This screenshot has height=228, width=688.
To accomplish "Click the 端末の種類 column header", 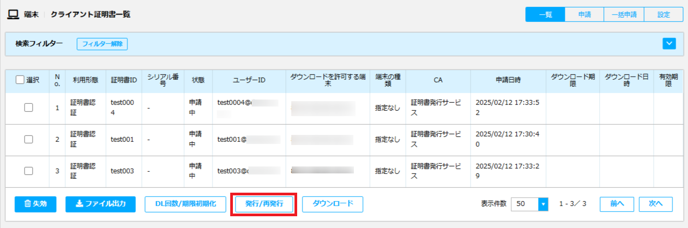I will pos(388,80).
